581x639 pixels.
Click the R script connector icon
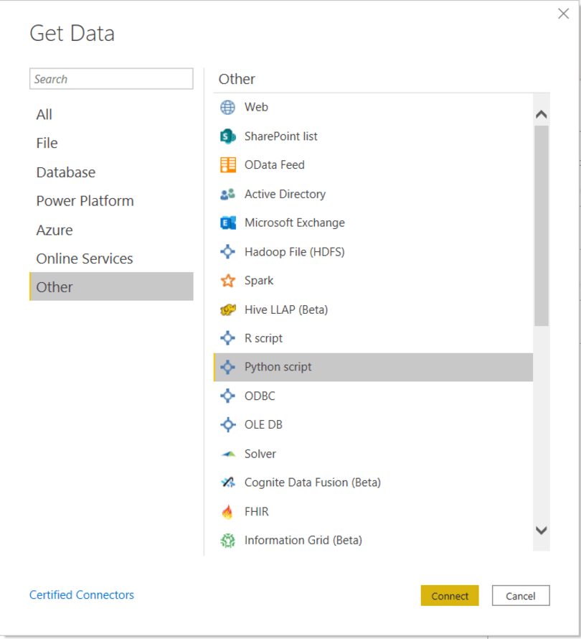[x=227, y=338]
